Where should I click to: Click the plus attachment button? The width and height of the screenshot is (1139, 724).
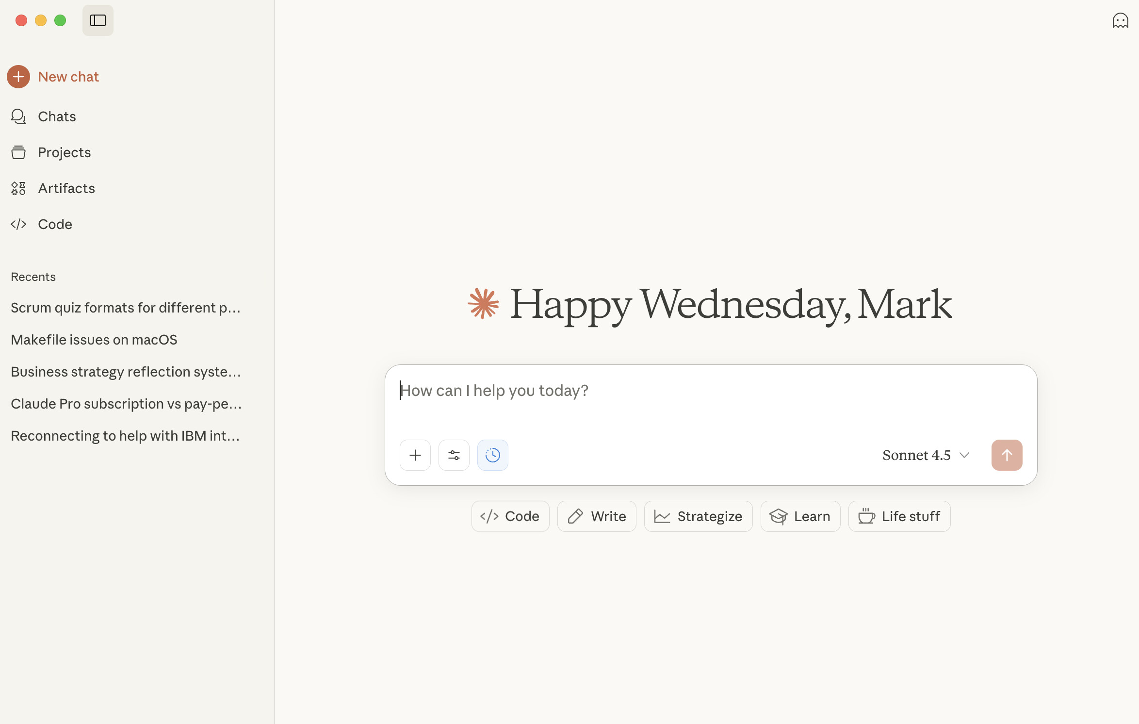click(415, 455)
